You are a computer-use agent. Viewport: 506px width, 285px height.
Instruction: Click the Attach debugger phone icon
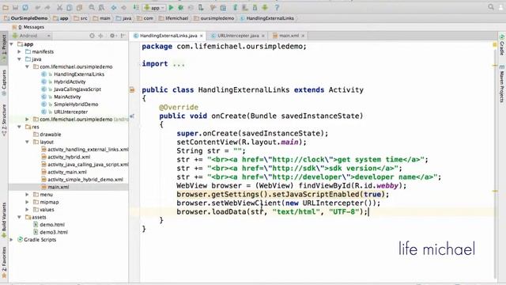[x=201, y=7]
